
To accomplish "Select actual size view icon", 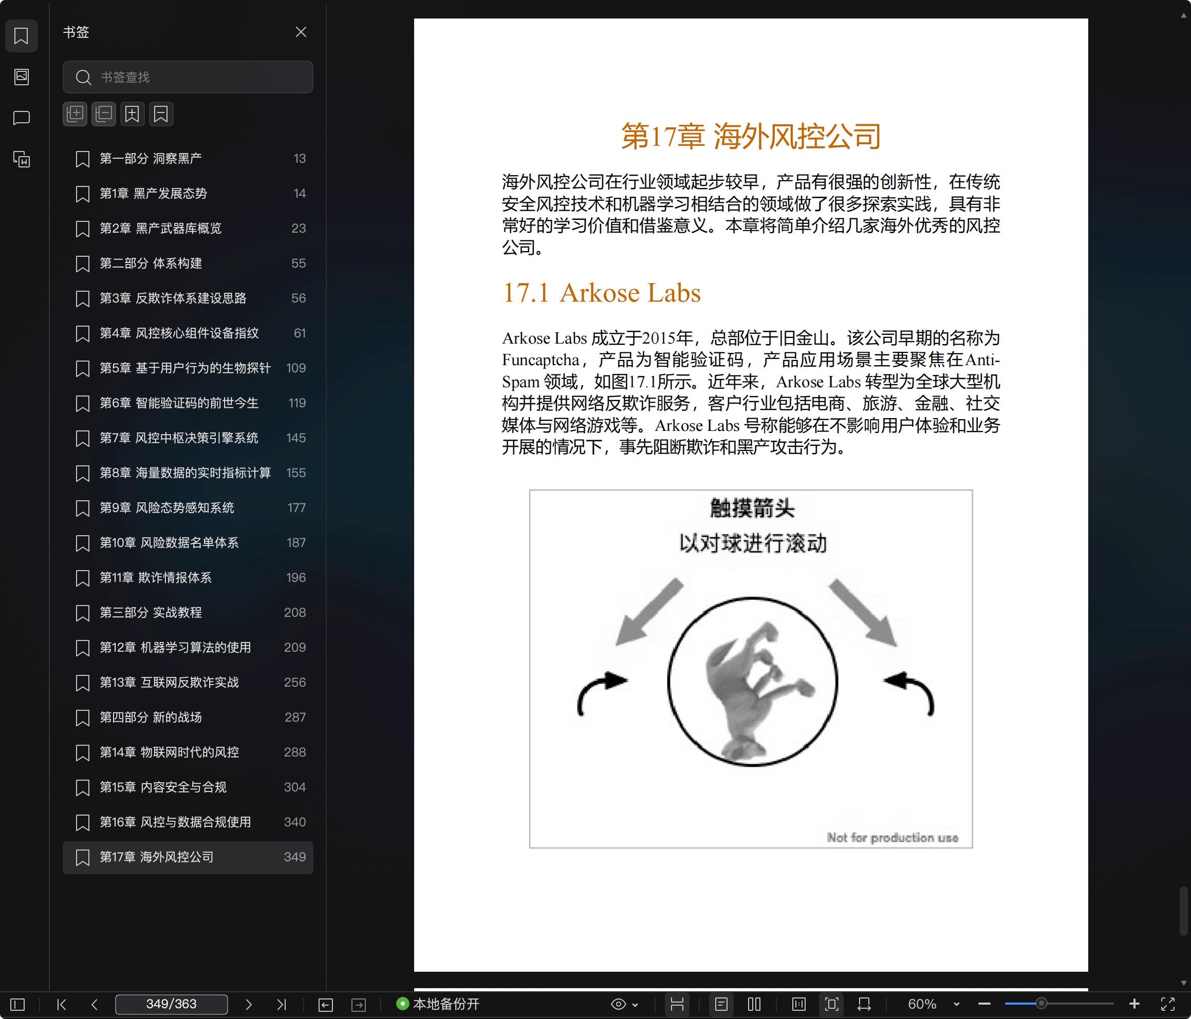I will pos(798,1004).
